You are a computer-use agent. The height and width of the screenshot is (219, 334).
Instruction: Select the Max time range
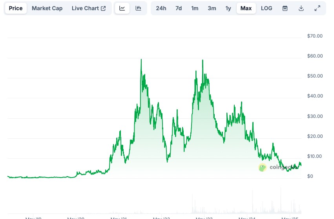(x=246, y=8)
